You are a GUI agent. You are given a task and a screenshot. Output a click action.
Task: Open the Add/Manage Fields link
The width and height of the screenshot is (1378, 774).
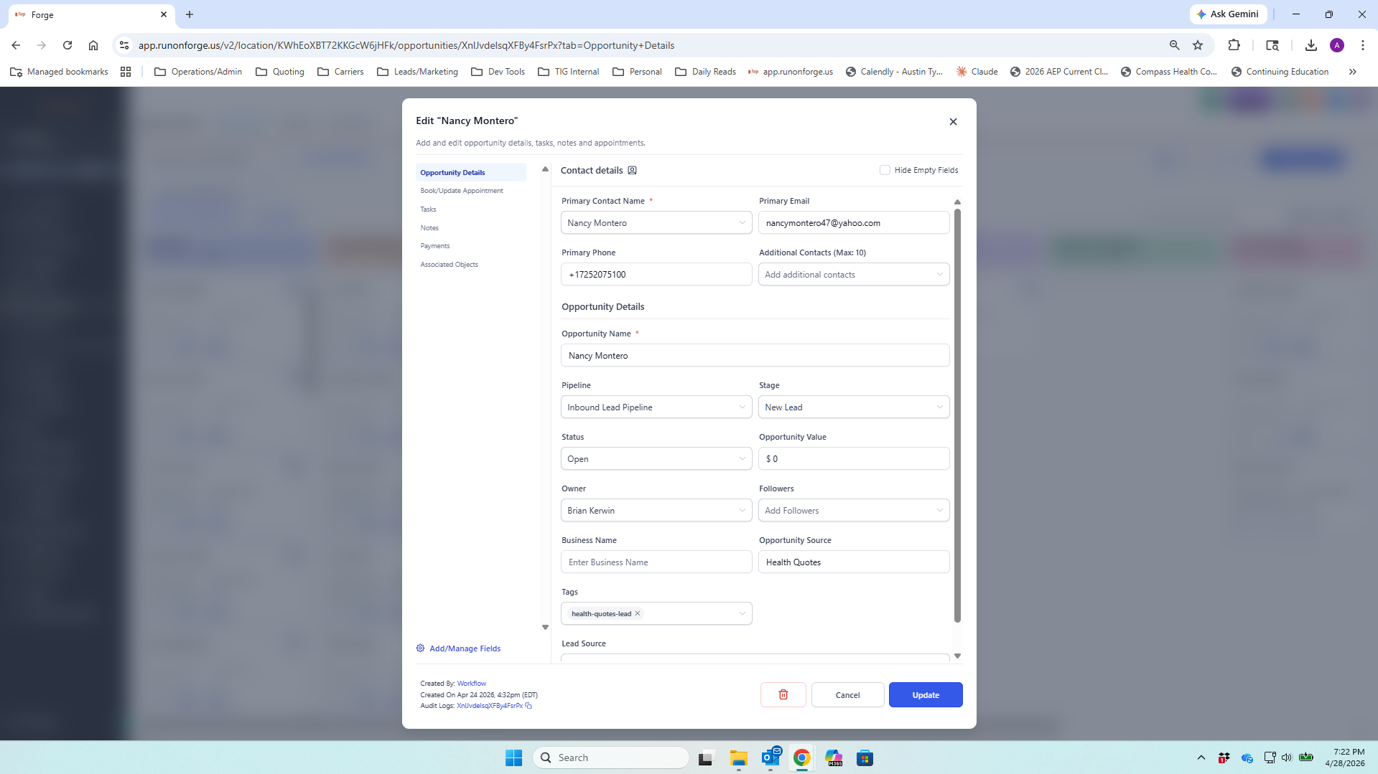pos(465,648)
